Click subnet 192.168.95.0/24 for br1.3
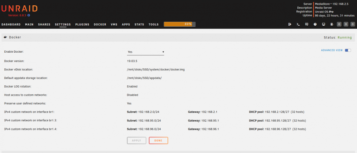Image resolution: width=357 pixels, height=153 pixels. point(150,121)
